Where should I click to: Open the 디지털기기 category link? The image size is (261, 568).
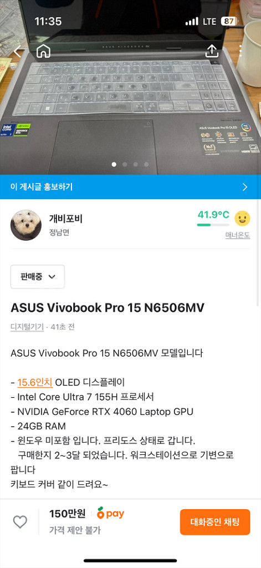(x=27, y=327)
